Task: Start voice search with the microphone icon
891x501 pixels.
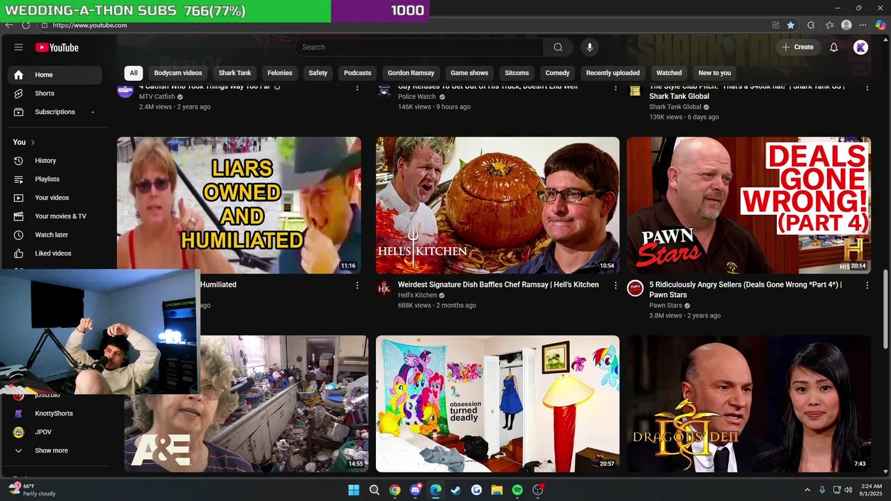Action: pos(590,47)
